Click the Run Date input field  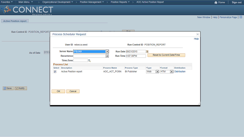pos(136,52)
